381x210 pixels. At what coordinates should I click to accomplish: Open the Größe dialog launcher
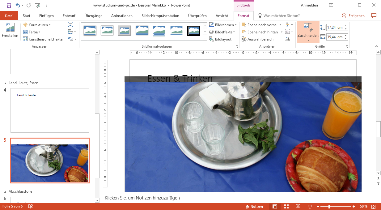347,46
